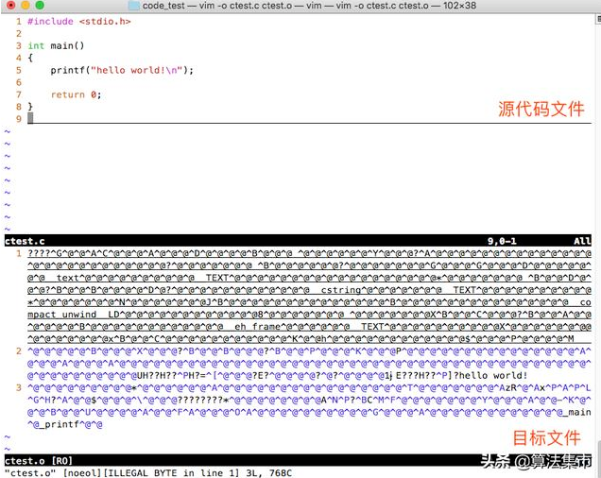
Task: Click '_printf' symbol in object file
Action: 59,424
